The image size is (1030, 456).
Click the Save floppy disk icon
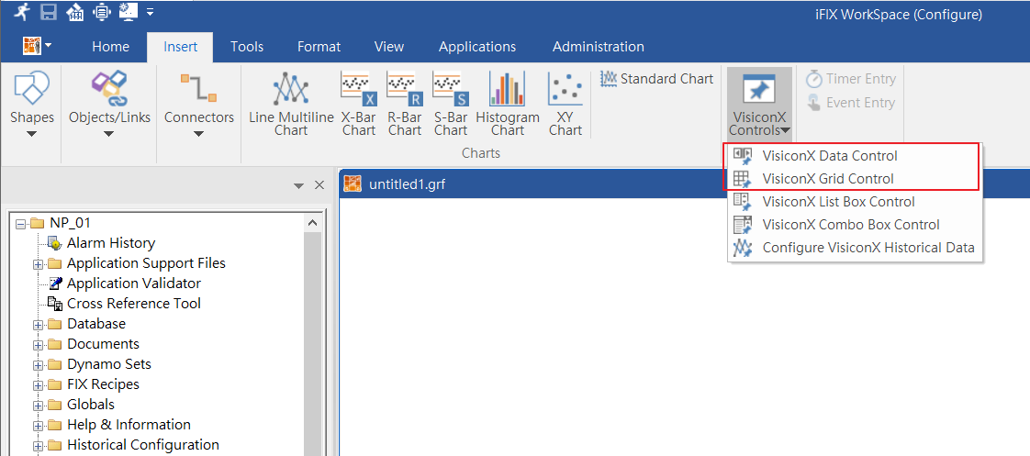coord(49,12)
